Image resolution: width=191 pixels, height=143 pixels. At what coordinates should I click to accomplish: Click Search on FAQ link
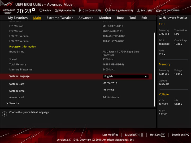(180, 135)
